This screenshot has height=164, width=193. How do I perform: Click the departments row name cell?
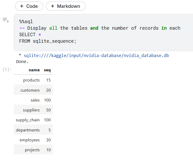click(x=28, y=130)
